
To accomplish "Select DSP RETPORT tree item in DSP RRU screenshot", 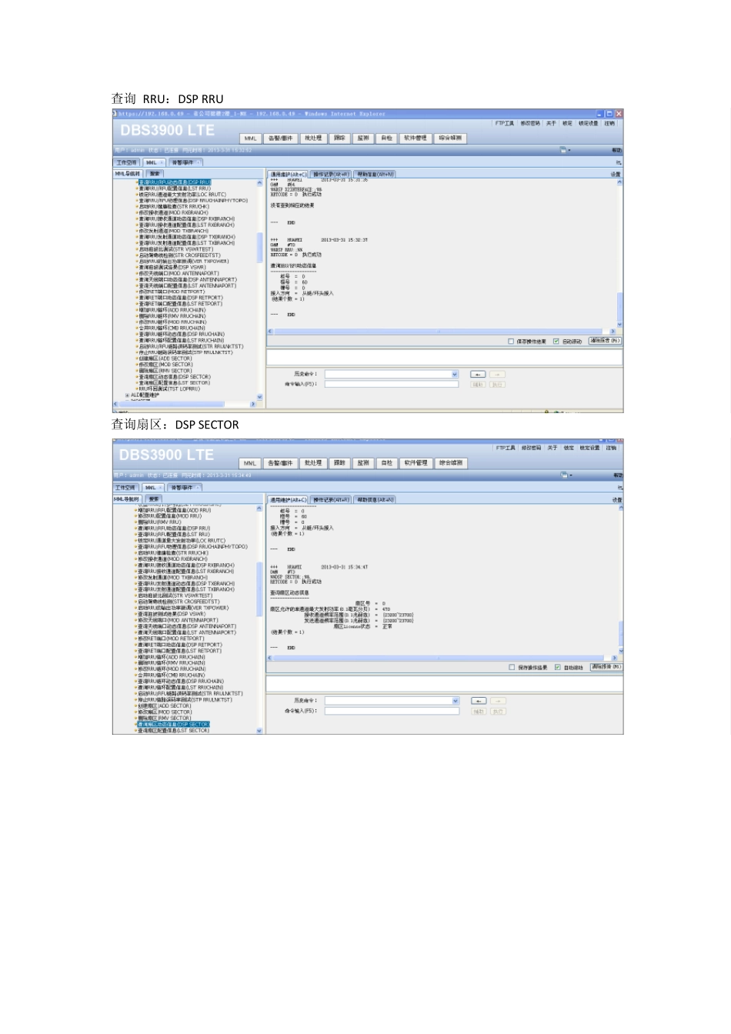I will (x=180, y=298).
